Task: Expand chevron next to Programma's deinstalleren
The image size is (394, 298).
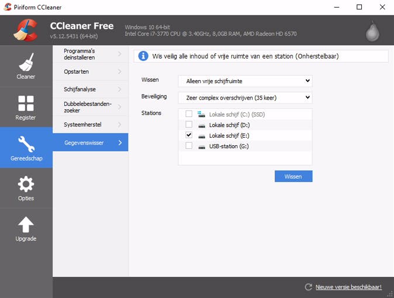Action: click(120, 54)
